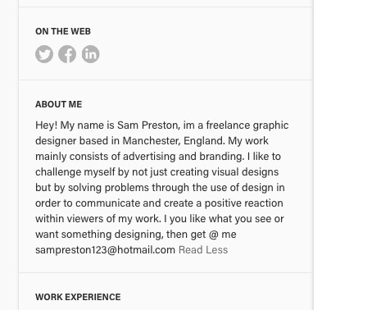The image size is (390, 310).
Task: Click the ON THE WEB heading
Action: coord(63,31)
